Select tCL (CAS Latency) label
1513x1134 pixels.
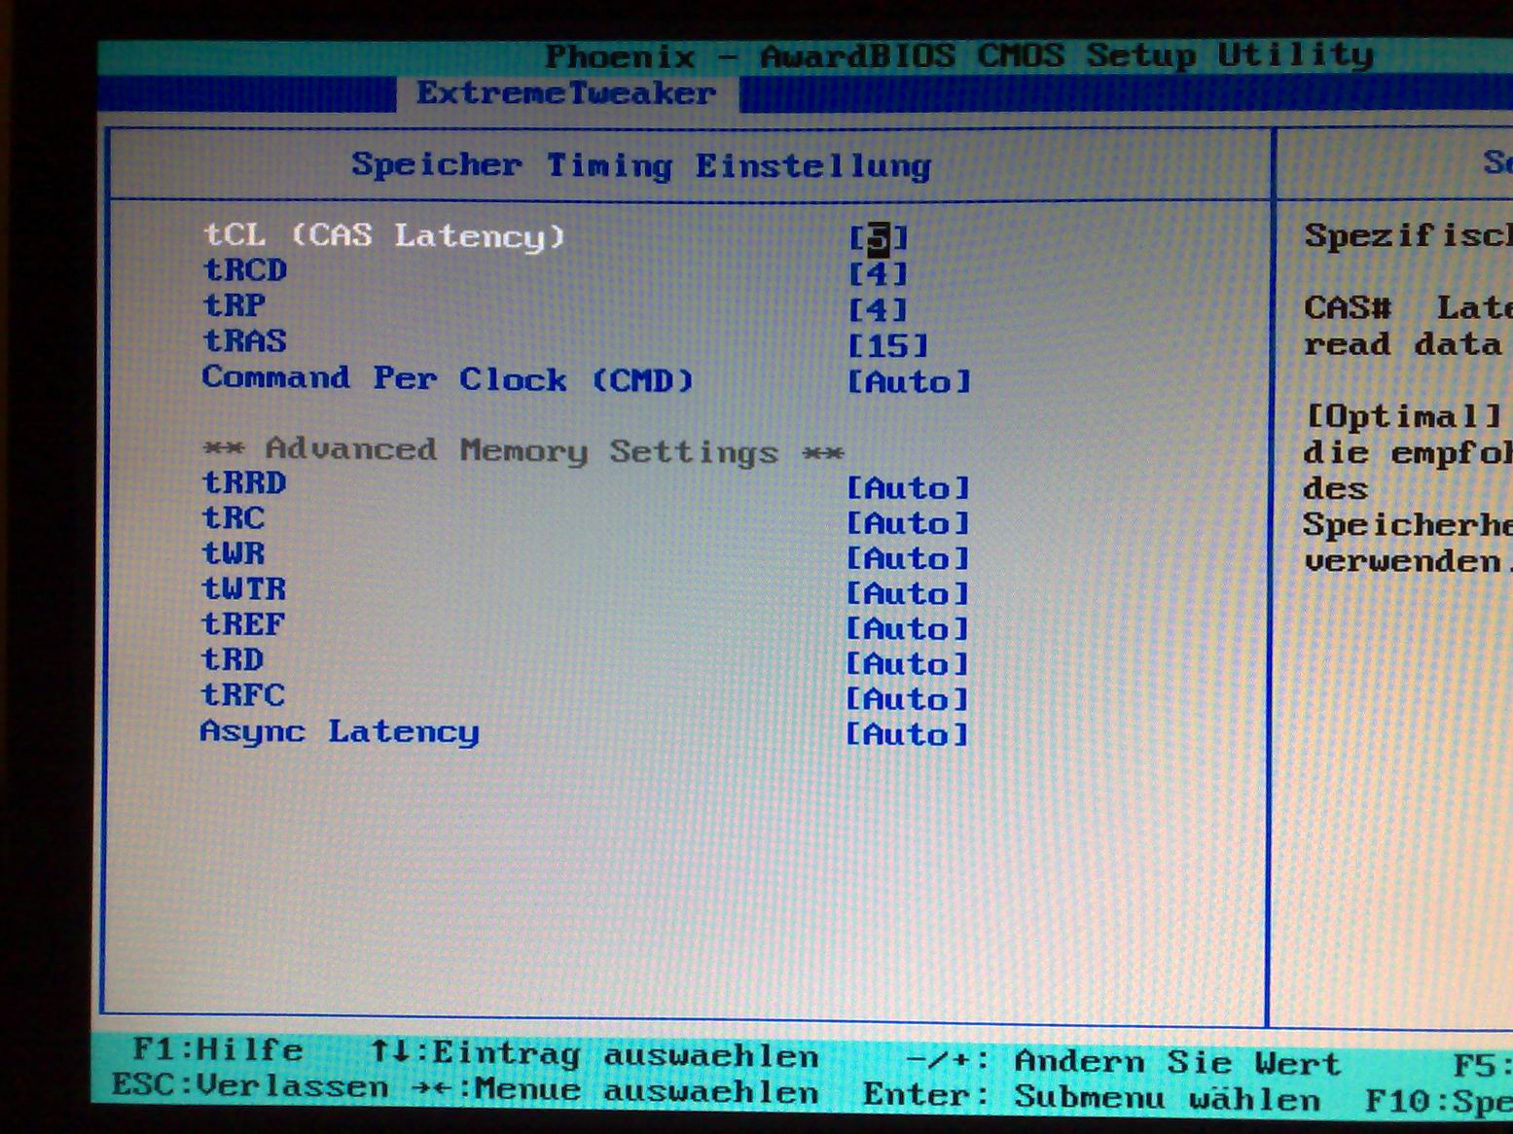pyautogui.click(x=384, y=235)
